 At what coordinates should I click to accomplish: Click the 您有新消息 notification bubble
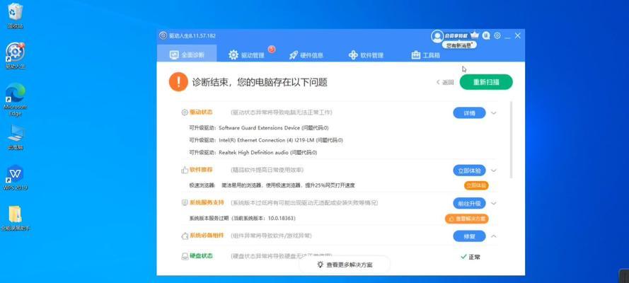(459, 45)
